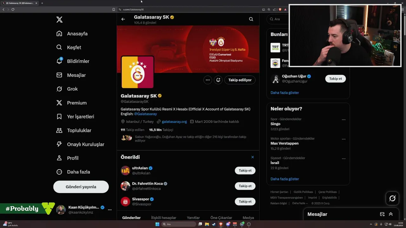This screenshot has height=228, width=406.
Task: Open options dots for Singo trend
Action: 344,120
